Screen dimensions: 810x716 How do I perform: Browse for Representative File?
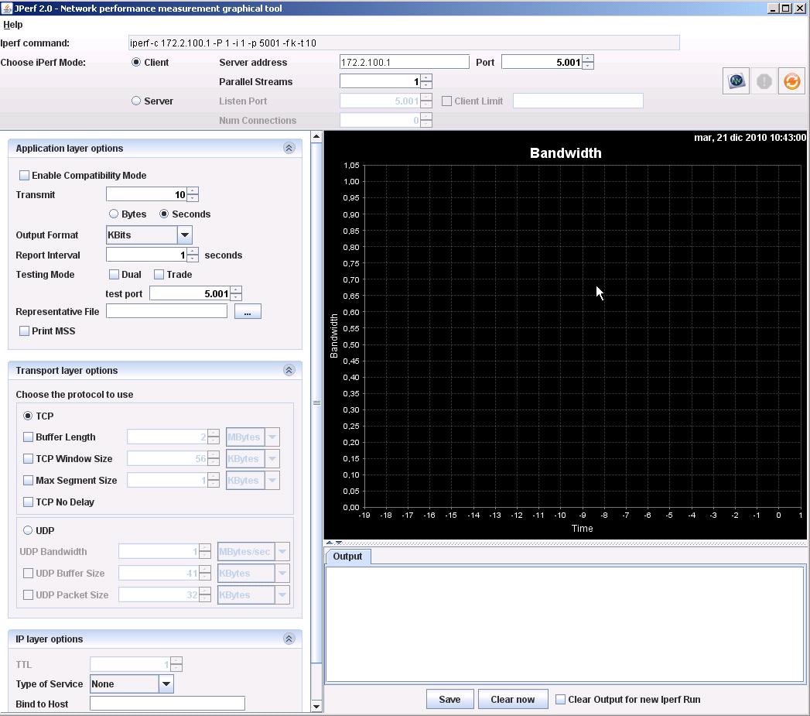click(248, 311)
